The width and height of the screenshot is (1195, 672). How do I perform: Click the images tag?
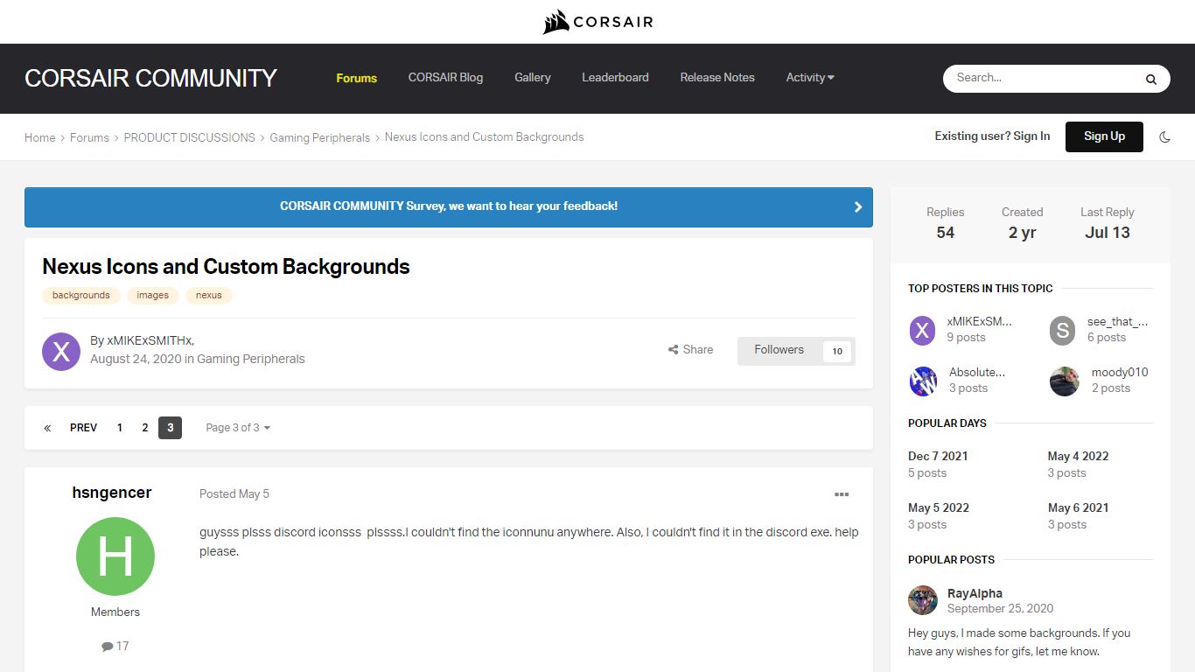(152, 296)
